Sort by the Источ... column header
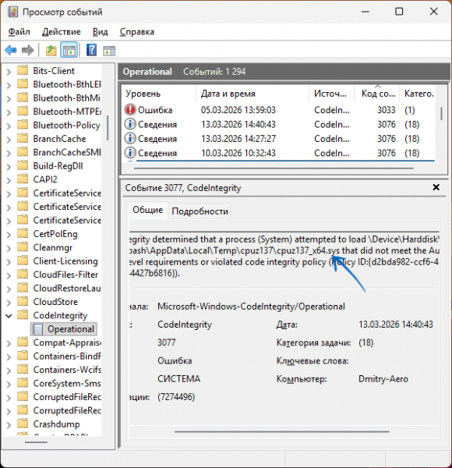Viewport: 452px width, 468px height. pos(332,94)
